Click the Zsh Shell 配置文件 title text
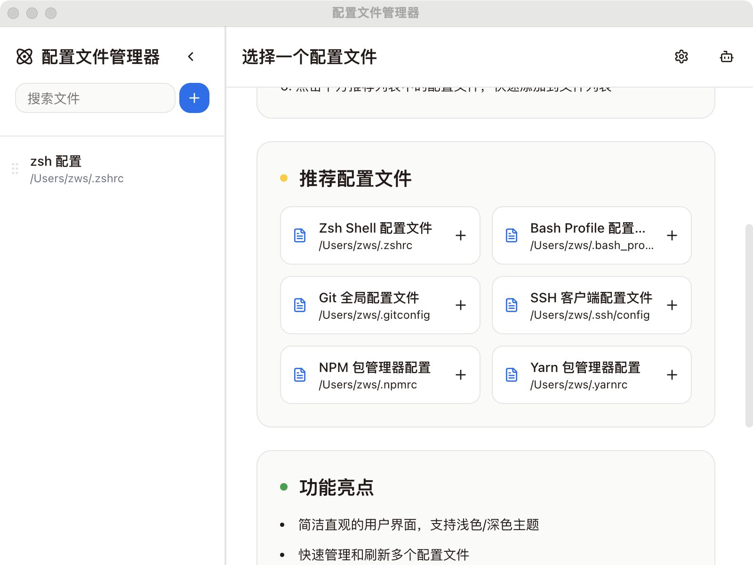 point(376,228)
